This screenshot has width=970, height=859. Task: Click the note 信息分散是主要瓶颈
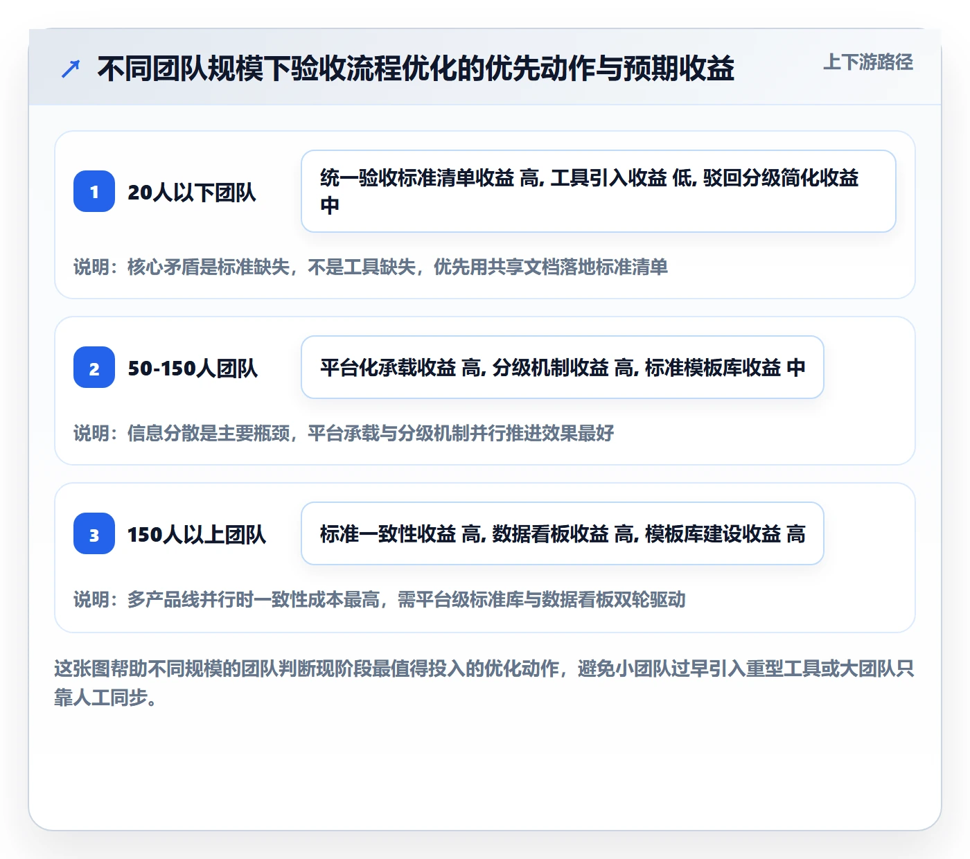[x=344, y=433]
